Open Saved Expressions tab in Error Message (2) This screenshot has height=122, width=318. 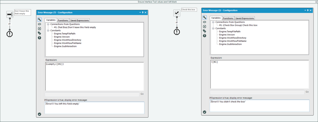(244, 18)
